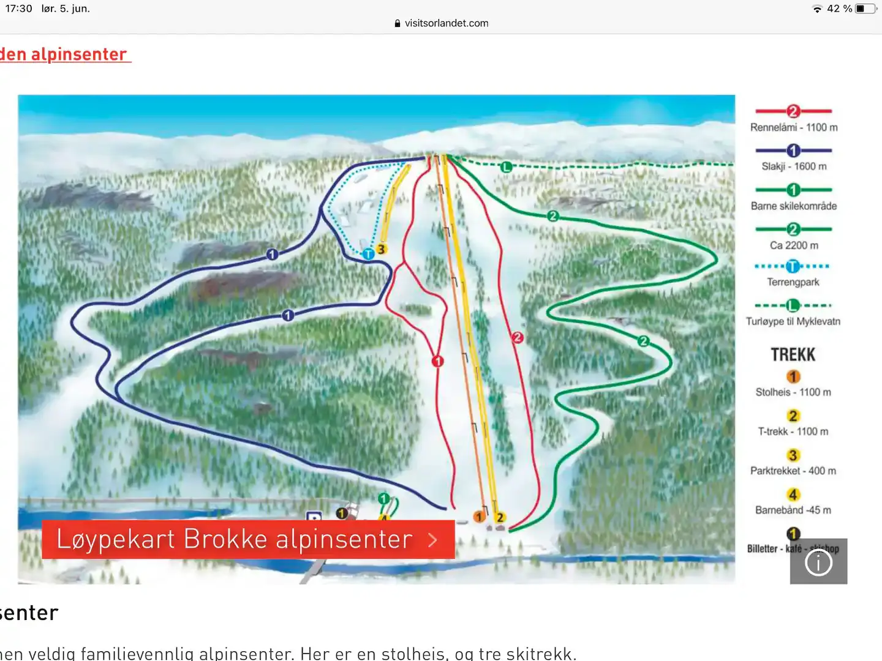Click the green L legend marker for Turløype
The image size is (882, 661).
pos(793,305)
